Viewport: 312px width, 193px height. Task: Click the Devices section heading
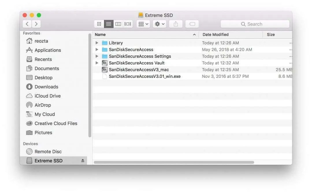30,144
